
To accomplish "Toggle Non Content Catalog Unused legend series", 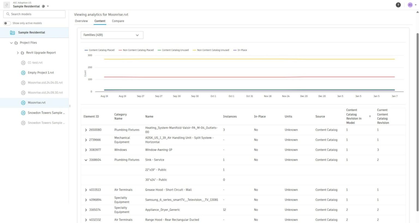I will [211, 50].
